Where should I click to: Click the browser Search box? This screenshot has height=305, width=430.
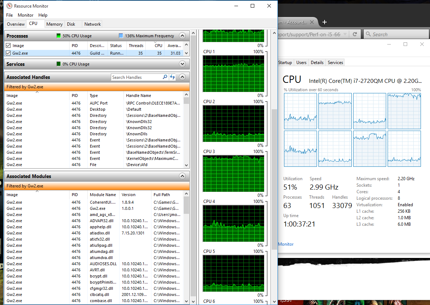396,34
